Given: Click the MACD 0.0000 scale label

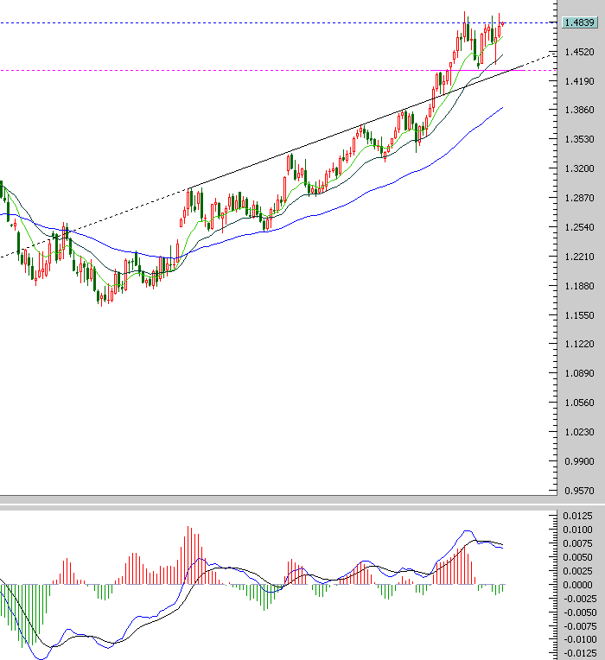Looking at the screenshot, I should [577, 585].
